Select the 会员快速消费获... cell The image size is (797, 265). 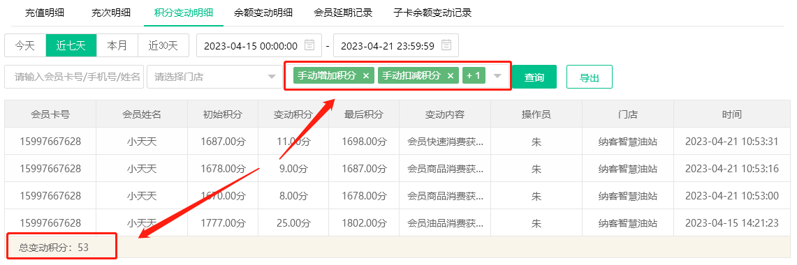coord(445,141)
